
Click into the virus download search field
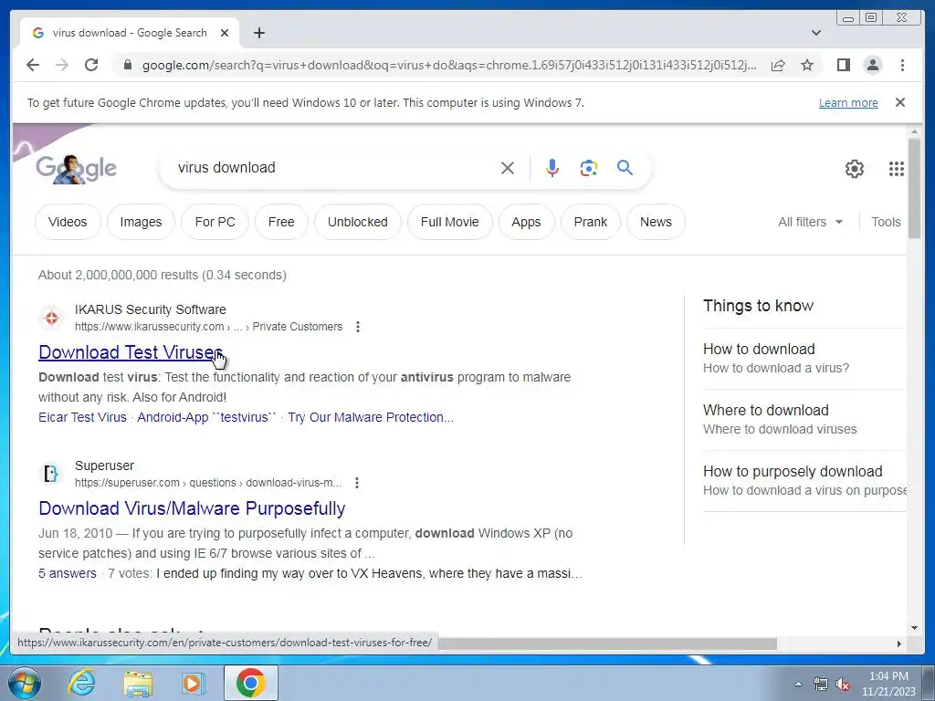point(334,168)
